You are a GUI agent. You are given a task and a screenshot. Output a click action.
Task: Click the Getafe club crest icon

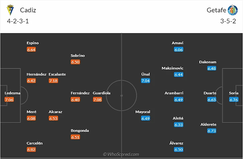pyautogui.click(x=232, y=10)
